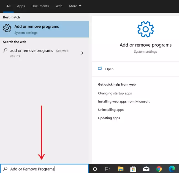The width and height of the screenshot is (179, 173).
Task: Select the Add or remove programs best match
Action: click(x=44, y=29)
